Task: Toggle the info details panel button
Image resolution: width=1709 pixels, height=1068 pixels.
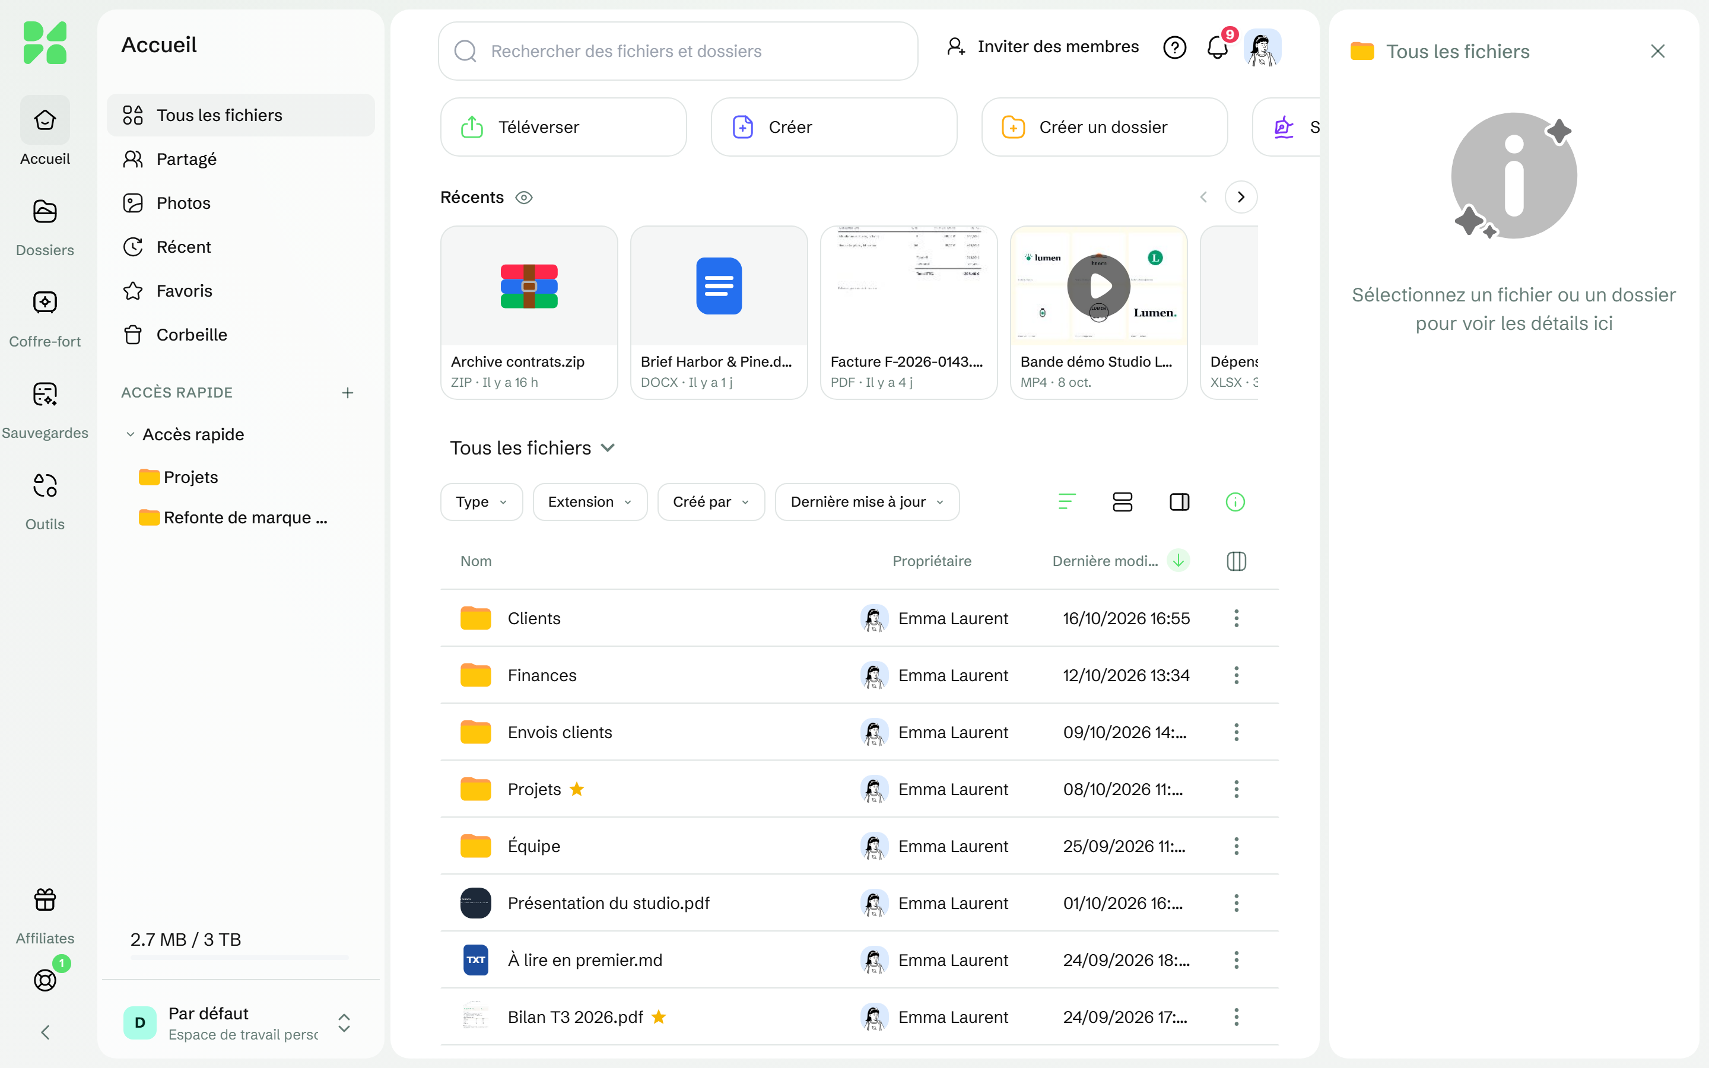Action: tap(1235, 502)
